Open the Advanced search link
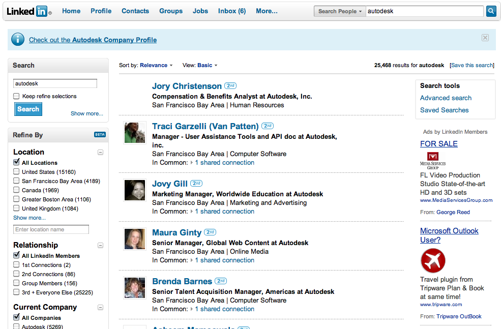Screen dimensions: 501x329 (x=446, y=98)
